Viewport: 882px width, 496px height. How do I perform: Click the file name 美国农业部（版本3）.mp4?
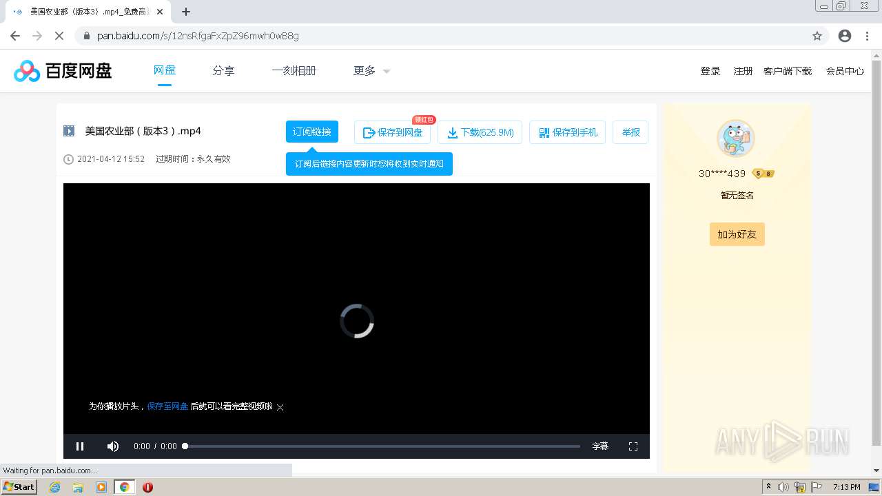143,131
